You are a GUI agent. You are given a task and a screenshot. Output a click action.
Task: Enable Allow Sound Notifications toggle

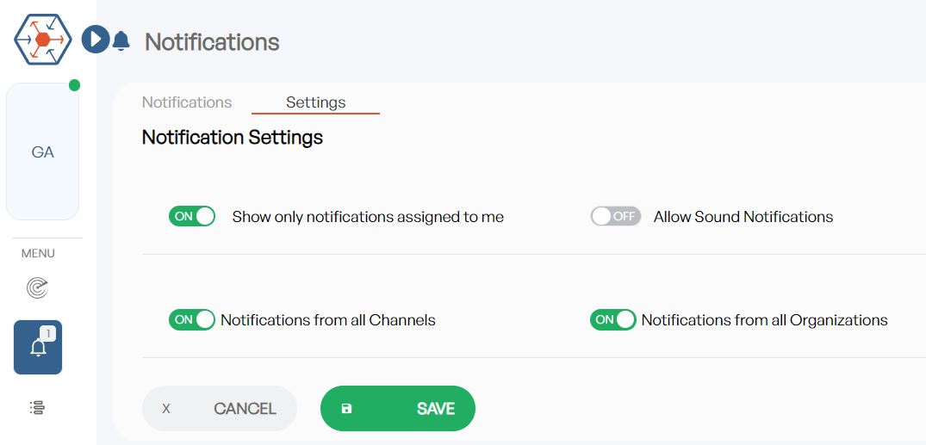pyautogui.click(x=616, y=217)
